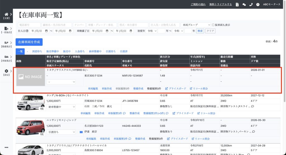
Task: Expand the 納車整備中 status dropdown for N-BOX+
Action: 61,107
